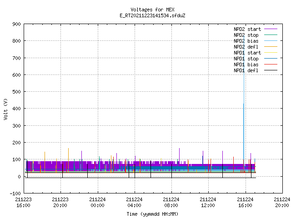Click the NPD1 start yellow legend line
291x218 pixels.
(271, 53)
